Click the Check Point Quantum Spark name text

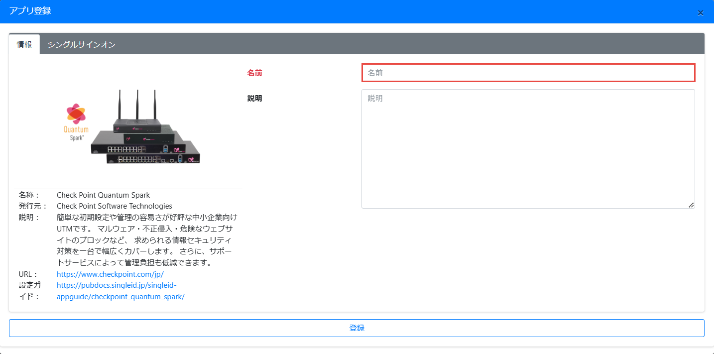click(x=103, y=195)
